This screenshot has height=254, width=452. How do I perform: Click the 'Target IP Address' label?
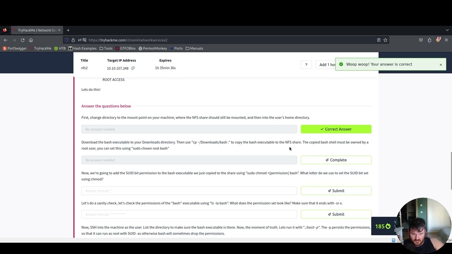click(x=121, y=61)
